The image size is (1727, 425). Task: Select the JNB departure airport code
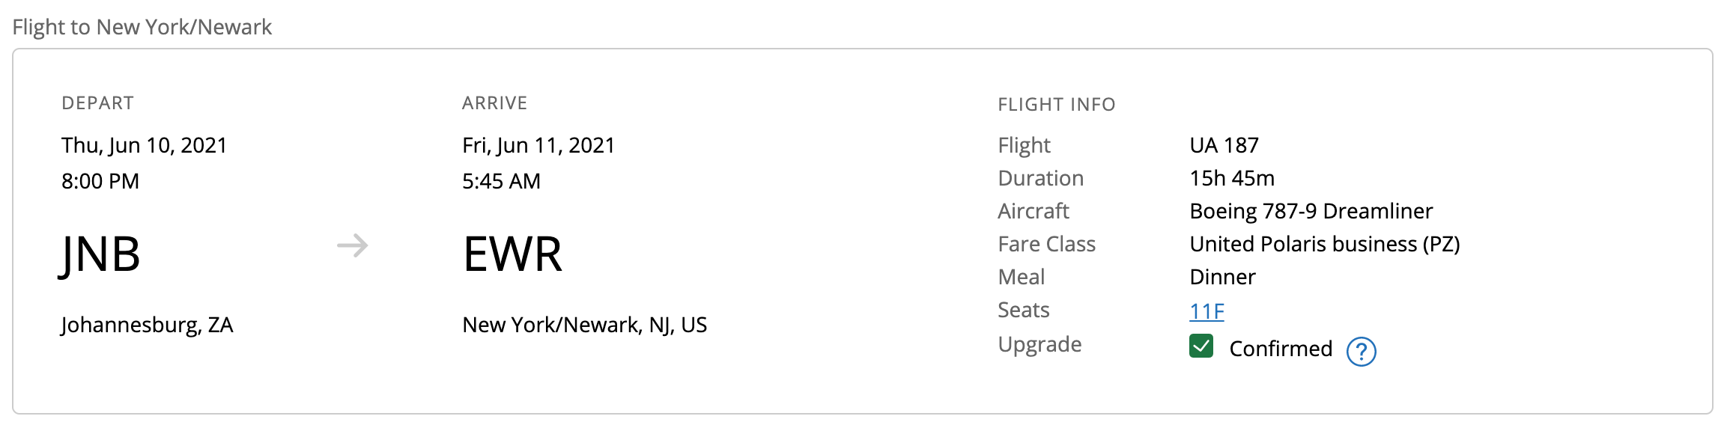pyautogui.click(x=100, y=254)
